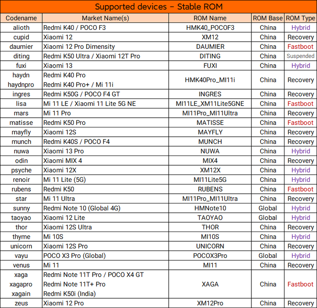Select the 'diting' codename cell
Image resolution: width=317 pixels, height=308 pixels.
tap(21, 56)
